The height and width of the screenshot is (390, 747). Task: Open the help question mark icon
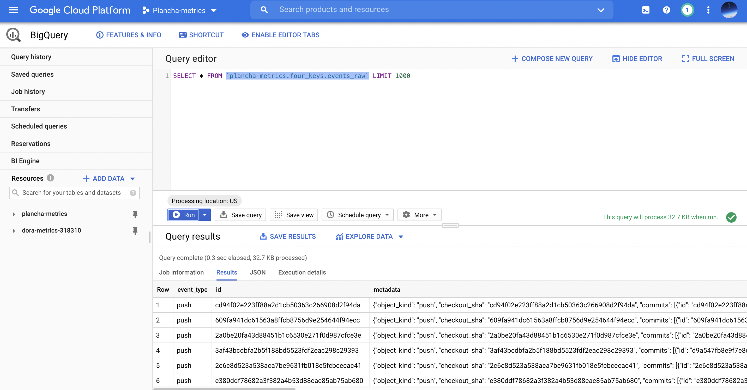666,10
